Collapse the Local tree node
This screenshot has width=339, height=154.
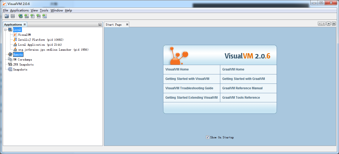5,30
